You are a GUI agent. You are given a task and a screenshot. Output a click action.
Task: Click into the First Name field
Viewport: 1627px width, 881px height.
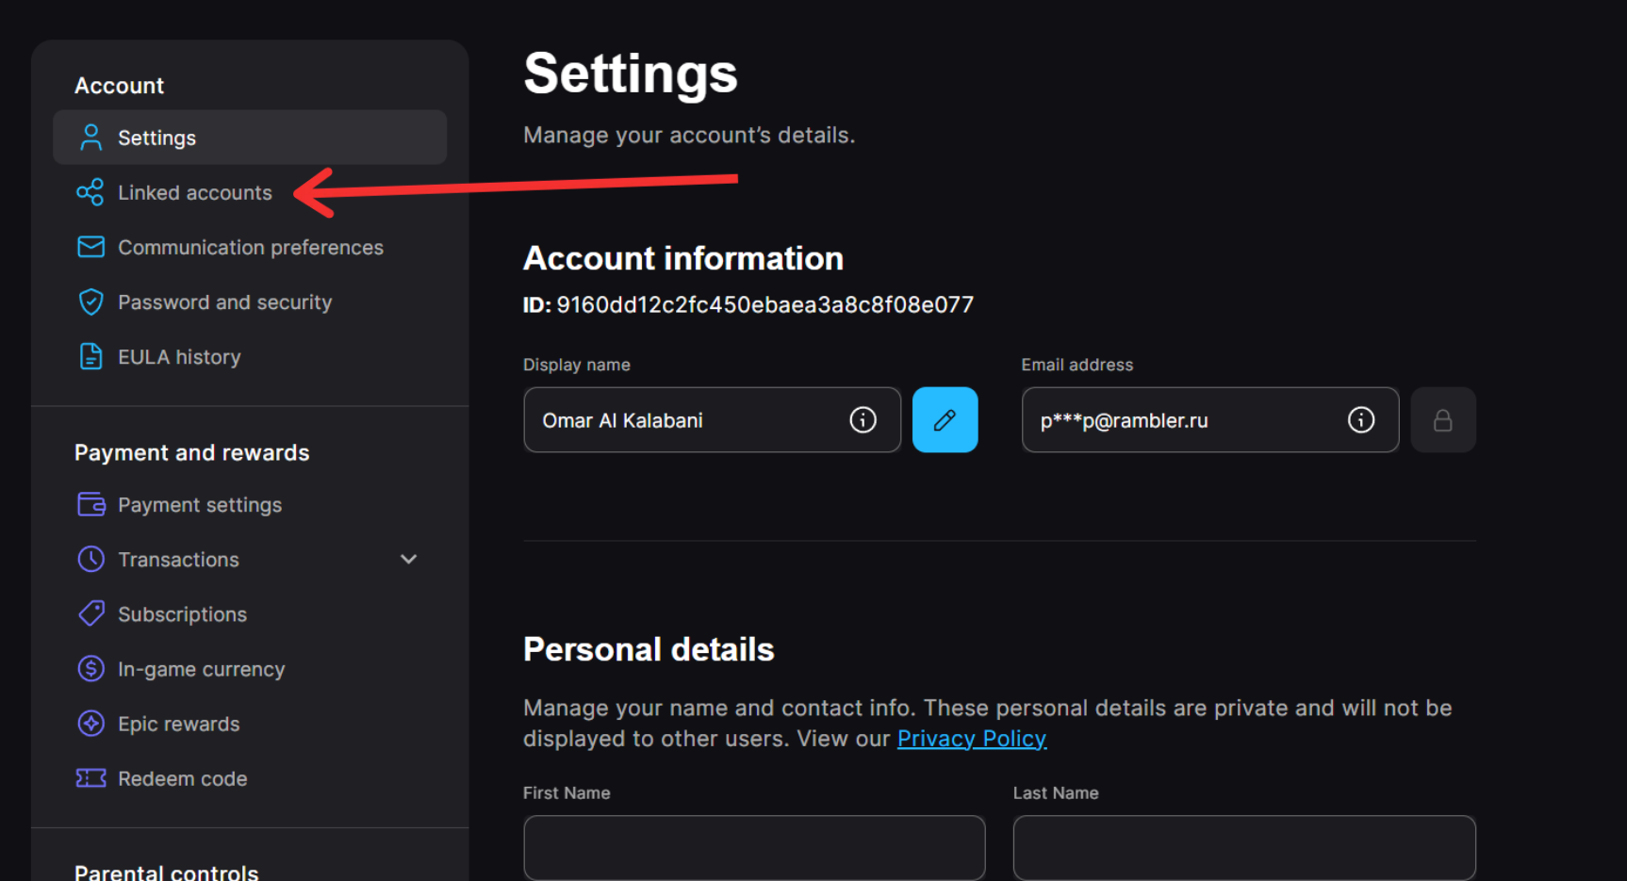click(754, 847)
